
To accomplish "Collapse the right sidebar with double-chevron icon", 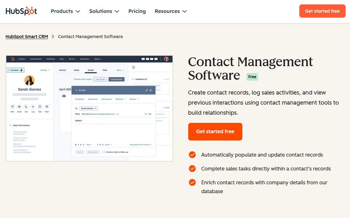I will click(133, 67).
